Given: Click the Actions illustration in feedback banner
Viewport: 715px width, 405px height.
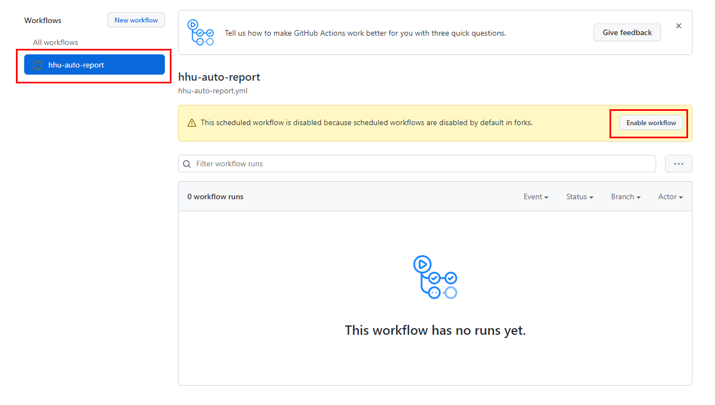Looking at the screenshot, I should (200, 32).
